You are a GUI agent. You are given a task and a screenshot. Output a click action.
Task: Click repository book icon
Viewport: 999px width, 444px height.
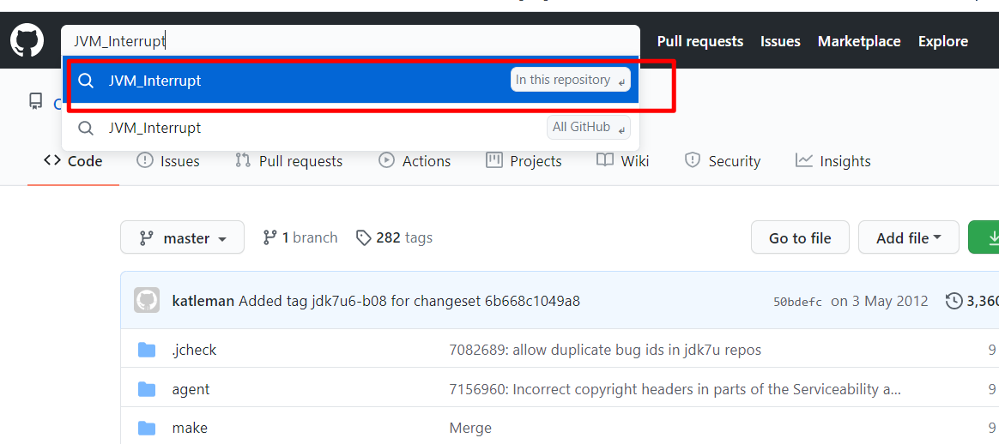click(36, 101)
